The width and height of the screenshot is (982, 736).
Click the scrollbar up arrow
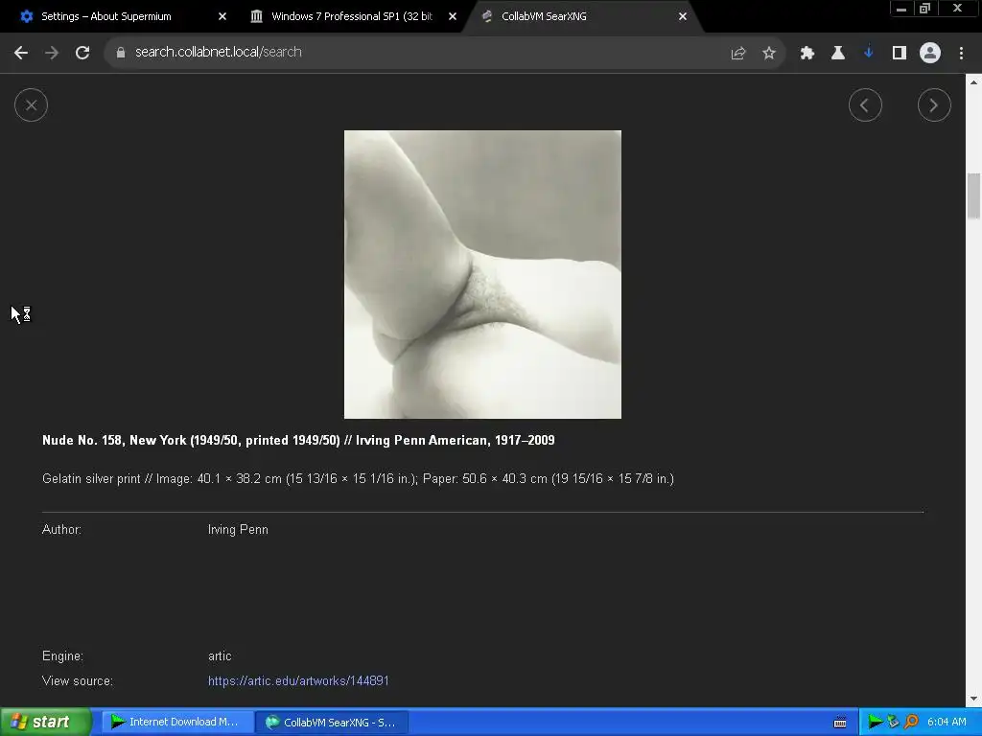(x=973, y=81)
